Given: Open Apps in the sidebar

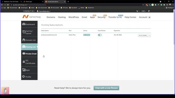Looking at the screenshot, I should pos(29,70).
